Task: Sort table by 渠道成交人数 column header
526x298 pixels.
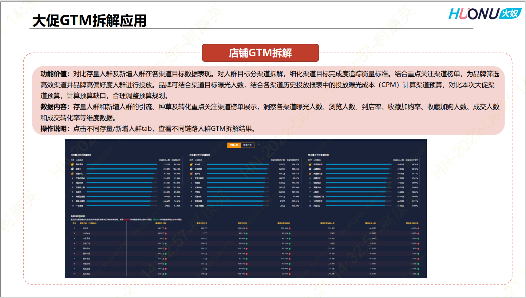Action: pyautogui.click(x=370, y=223)
